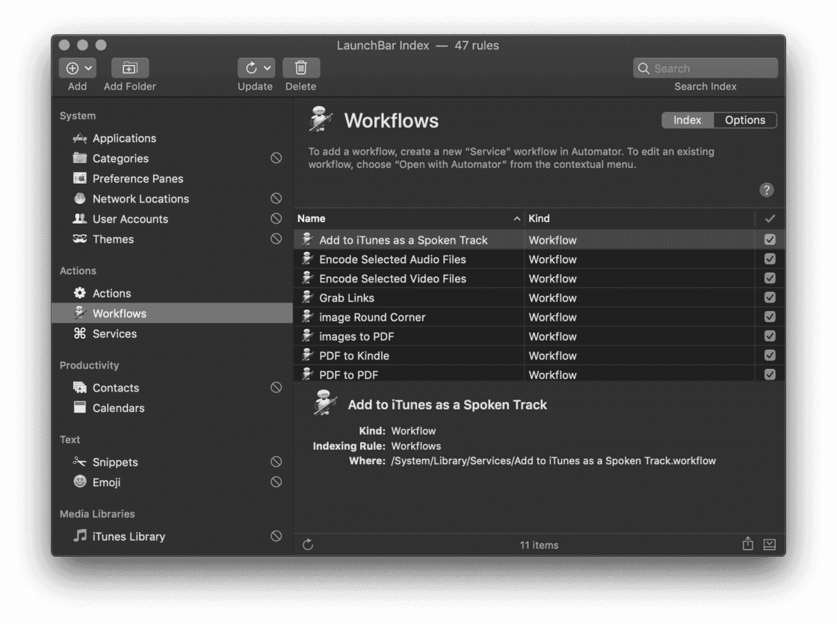
Task: Click the Automator icon in the details pane
Action: click(325, 404)
